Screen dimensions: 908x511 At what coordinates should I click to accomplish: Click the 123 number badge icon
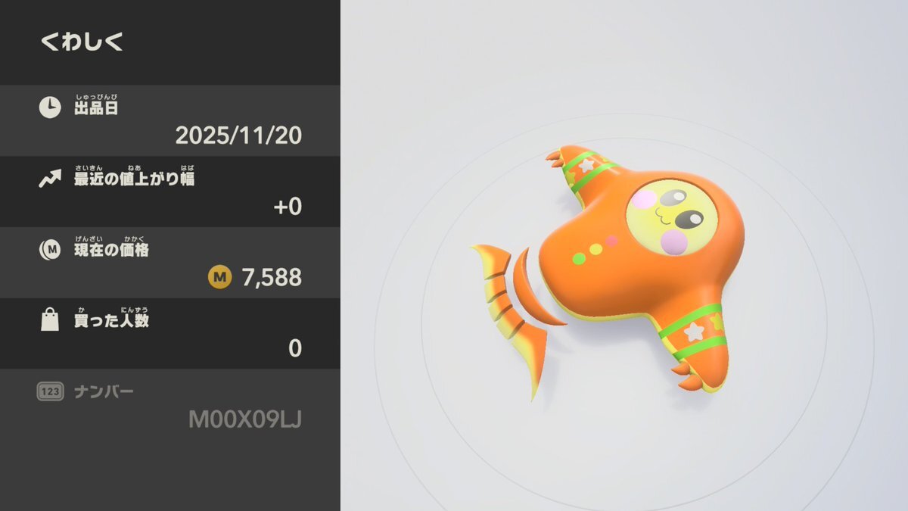(50, 391)
